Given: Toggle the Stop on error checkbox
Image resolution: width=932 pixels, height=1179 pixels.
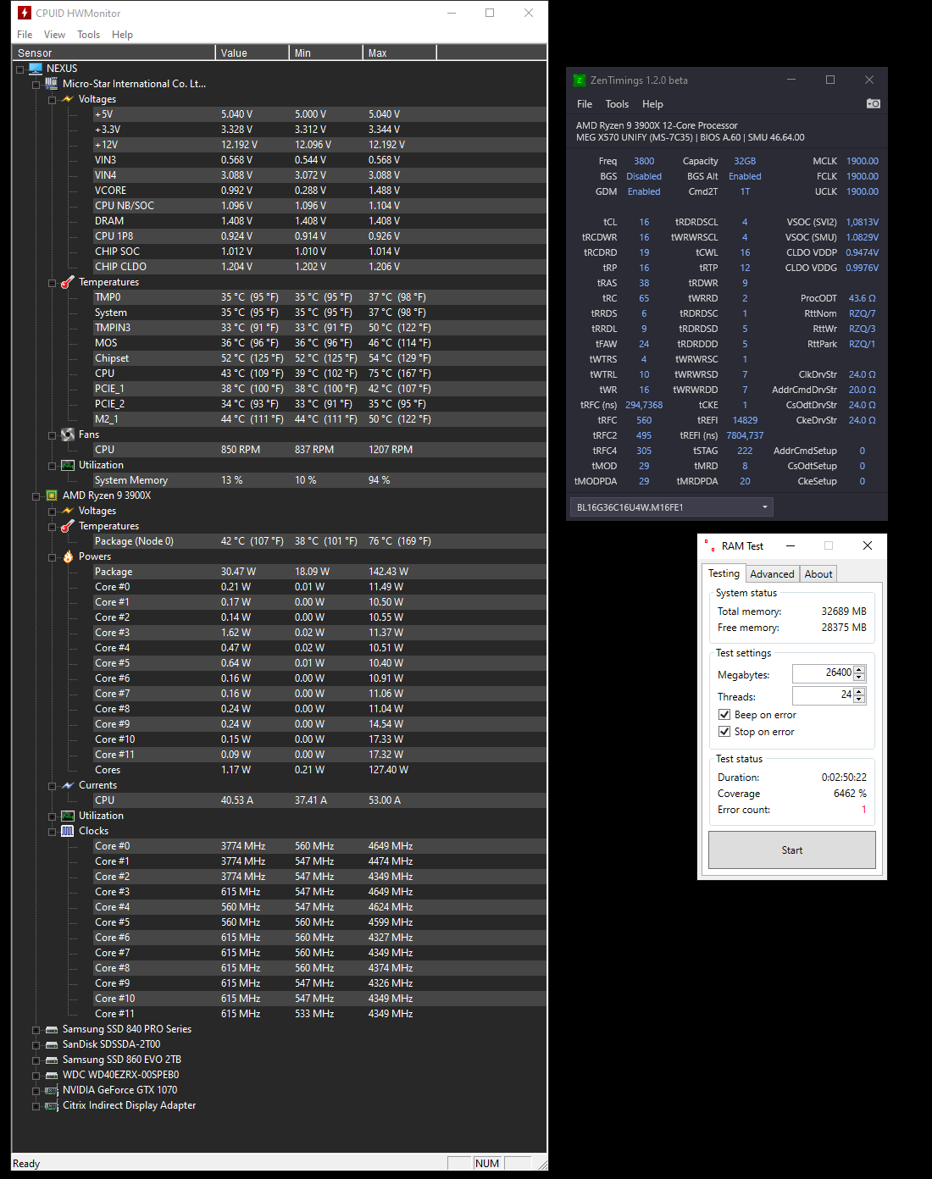Looking at the screenshot, I should tap(724, 731).
